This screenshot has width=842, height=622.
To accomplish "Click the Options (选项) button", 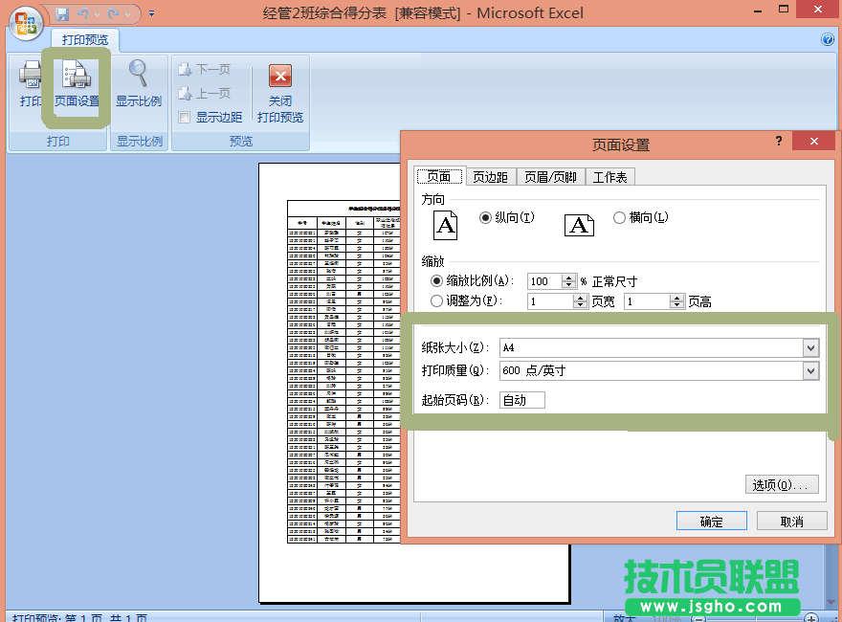I will [782, 485].
